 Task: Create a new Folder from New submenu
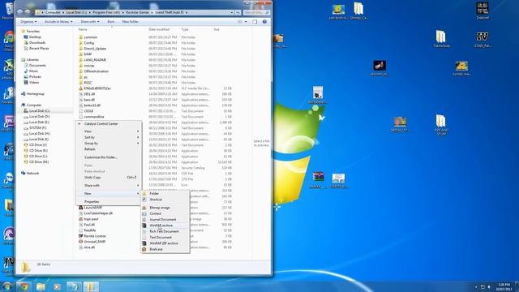[165, 194]
